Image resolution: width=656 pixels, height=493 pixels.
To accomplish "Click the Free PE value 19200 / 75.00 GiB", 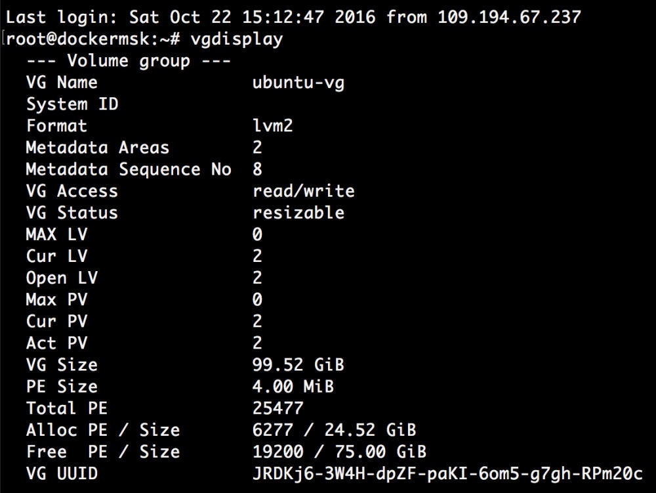I will coord(339,452).
